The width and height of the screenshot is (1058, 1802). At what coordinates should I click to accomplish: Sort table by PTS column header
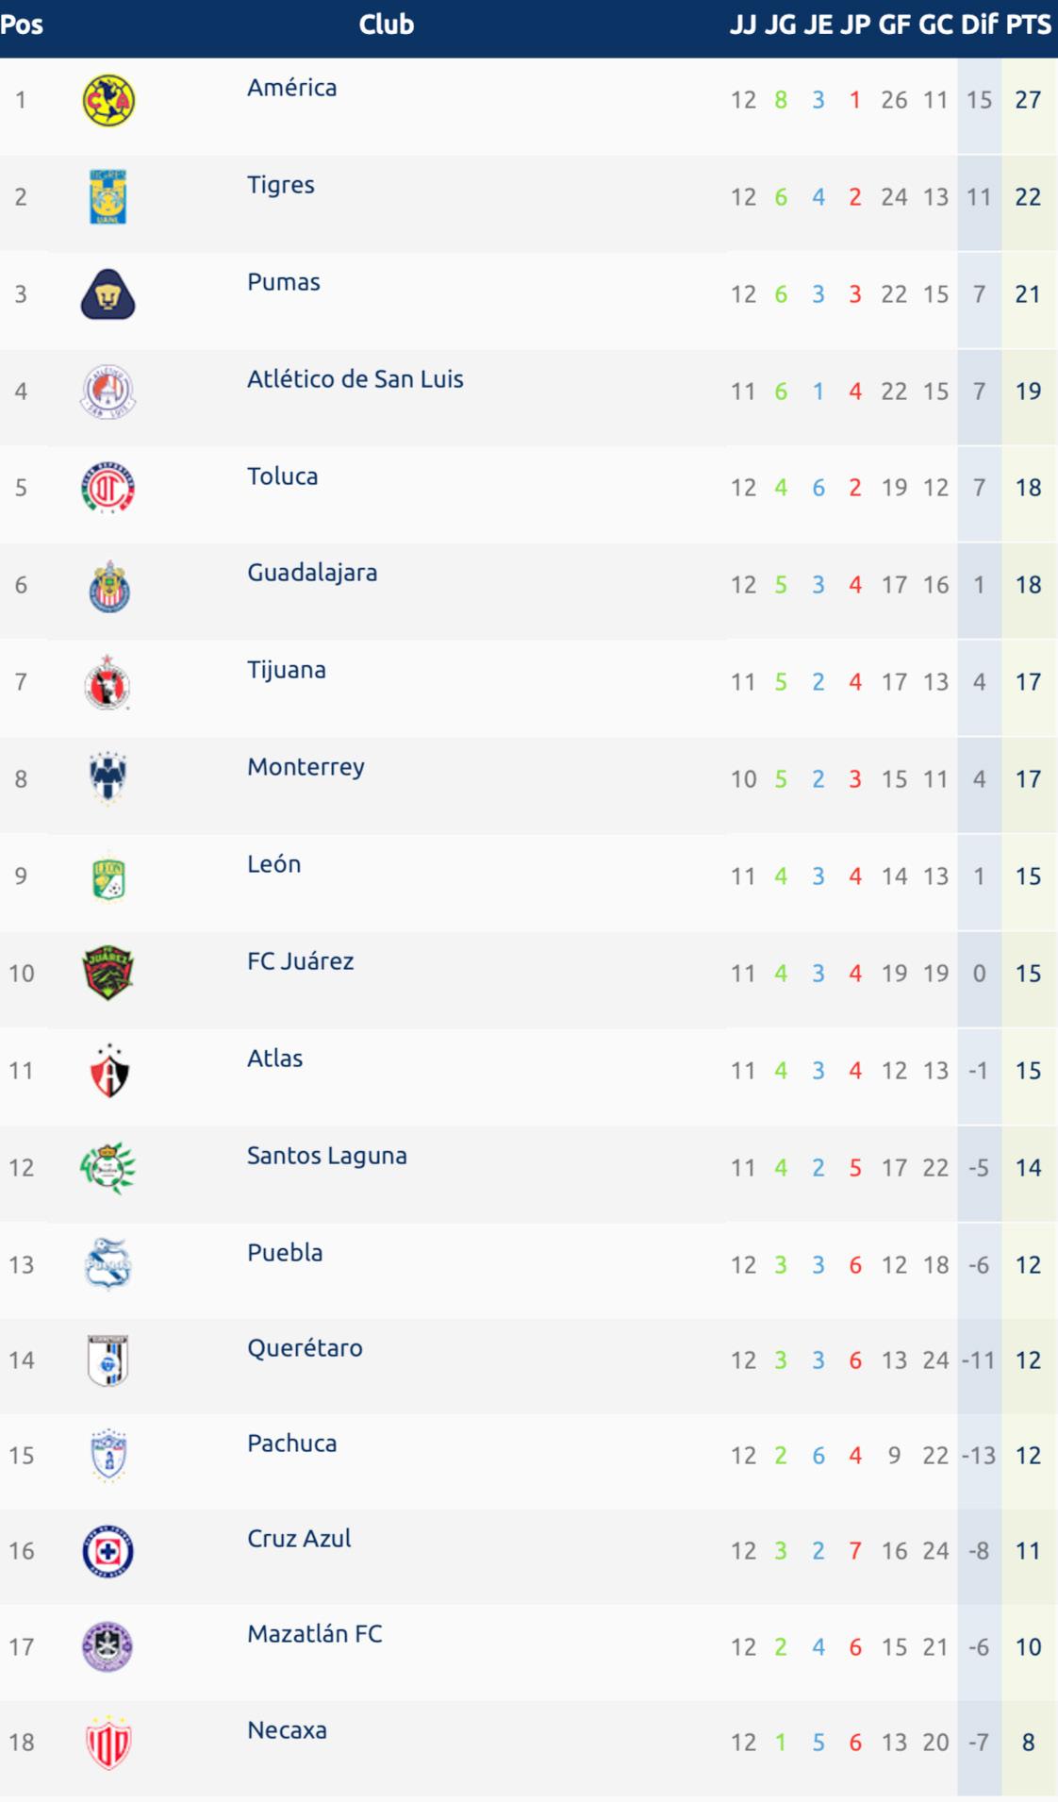point(1028,25)
